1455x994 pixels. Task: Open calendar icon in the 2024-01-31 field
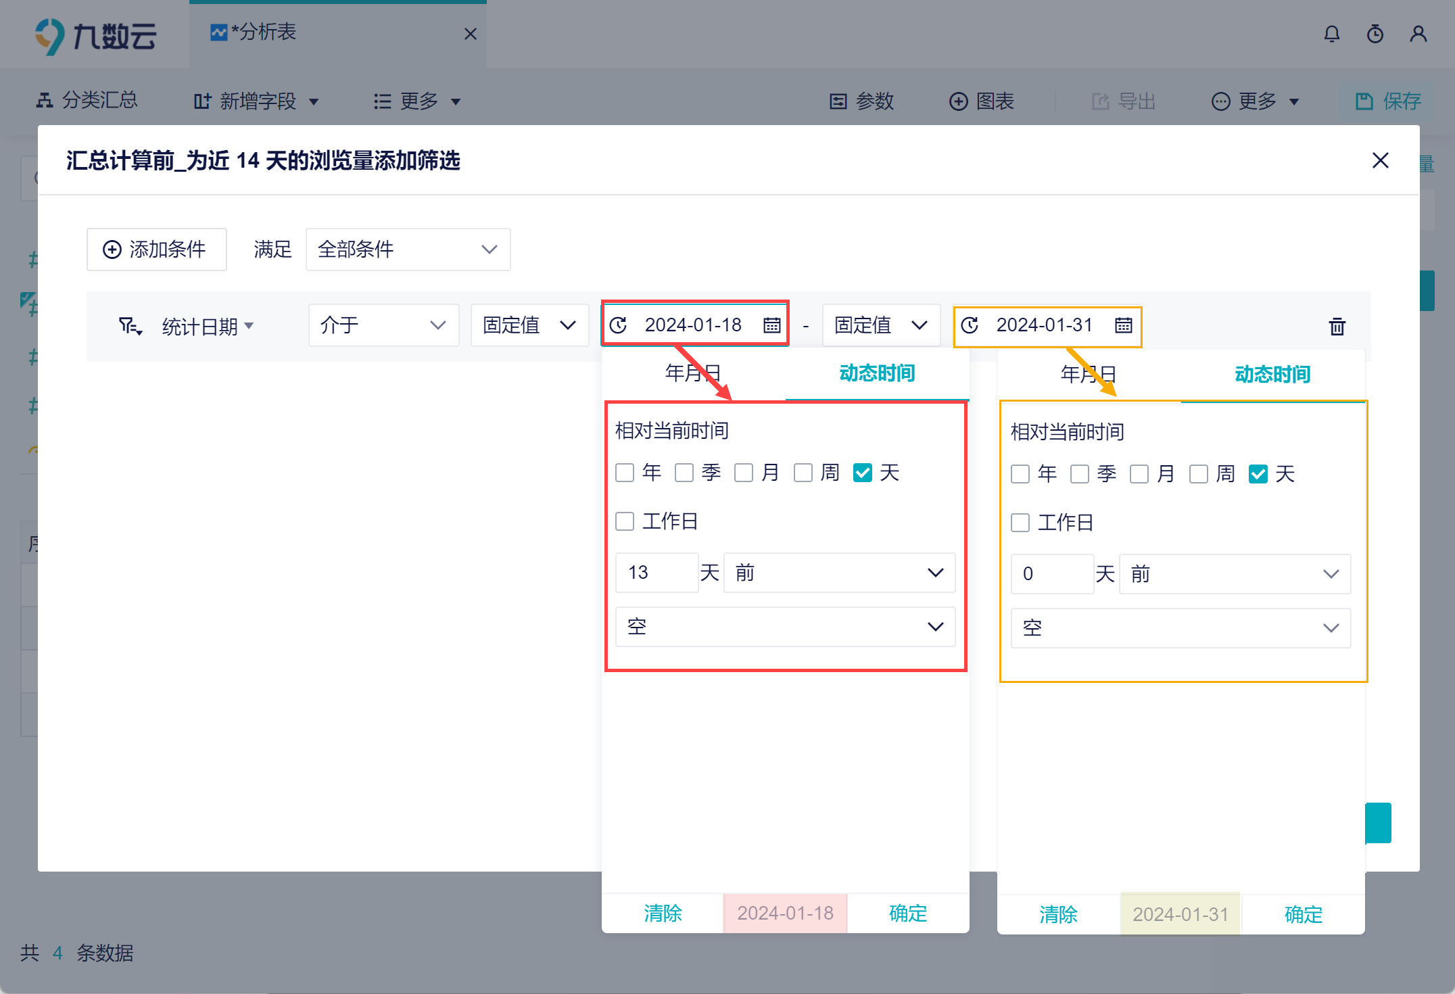1123,325
